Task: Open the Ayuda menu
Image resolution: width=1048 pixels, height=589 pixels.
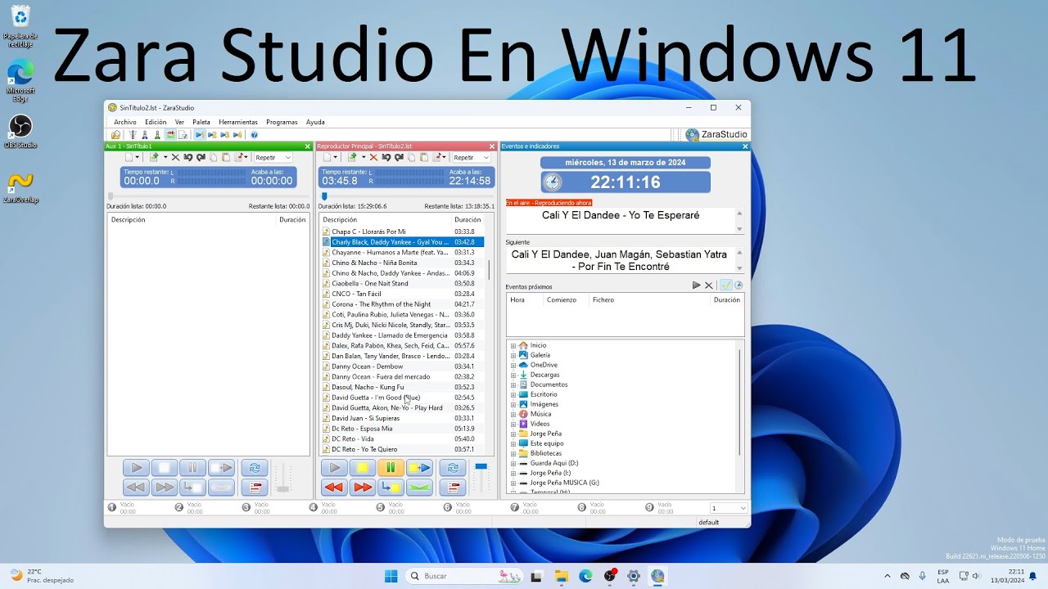Action: click(x=315, y=122)
